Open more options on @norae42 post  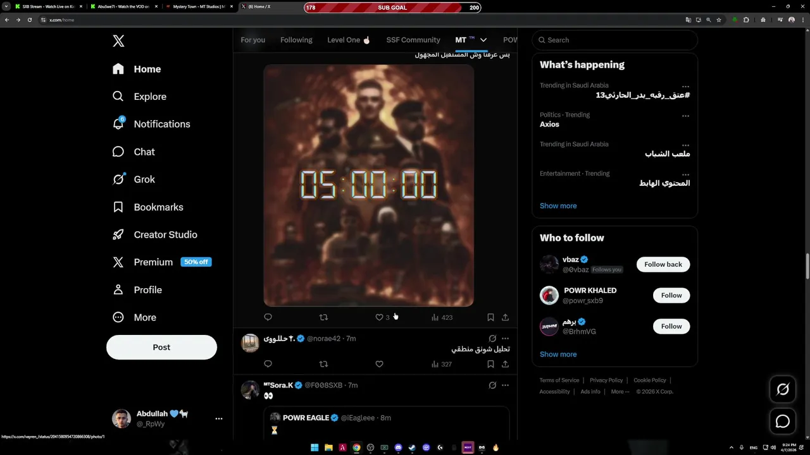(505, 339)
